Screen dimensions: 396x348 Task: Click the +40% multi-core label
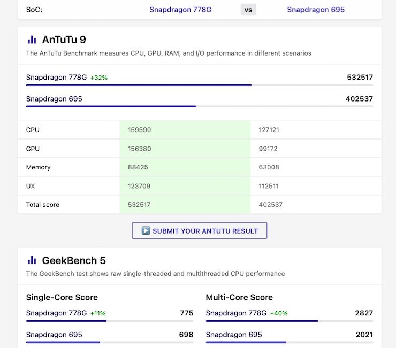click(x=279, y=313)
